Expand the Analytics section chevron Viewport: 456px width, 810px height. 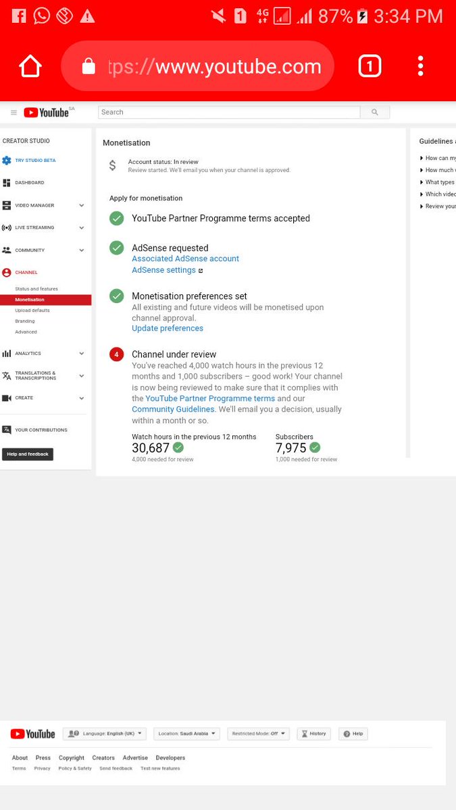point(82,353)
